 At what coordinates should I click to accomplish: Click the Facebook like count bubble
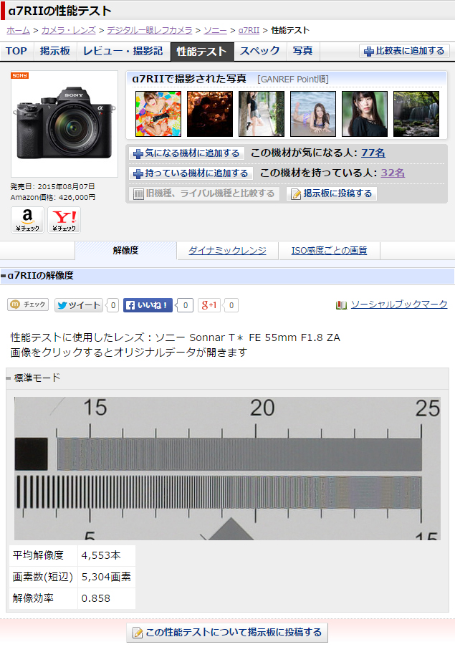point(185,306)
